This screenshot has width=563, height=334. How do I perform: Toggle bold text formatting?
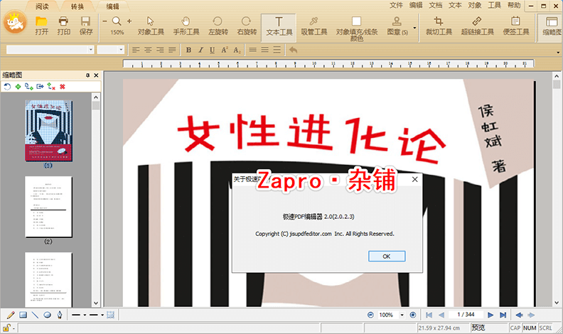pyautogui.click(x=189, y=50)
